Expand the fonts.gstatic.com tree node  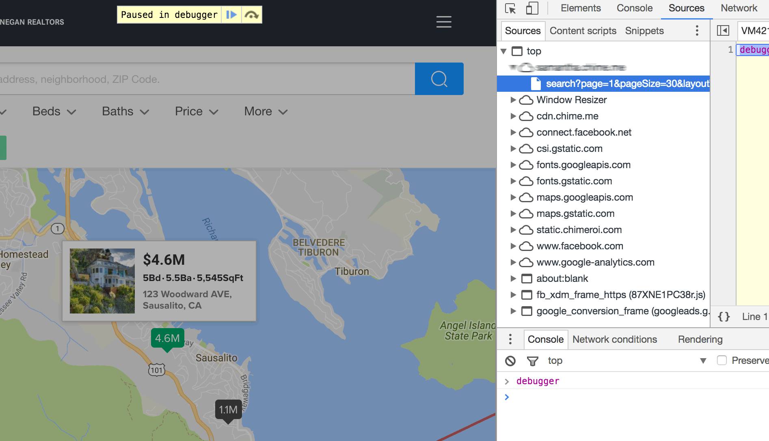point(513,181)
